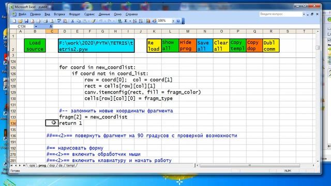Screen dimensions: 331x186
Task: Click the orange Copy dop button
Action: click(x=254, y=45)
